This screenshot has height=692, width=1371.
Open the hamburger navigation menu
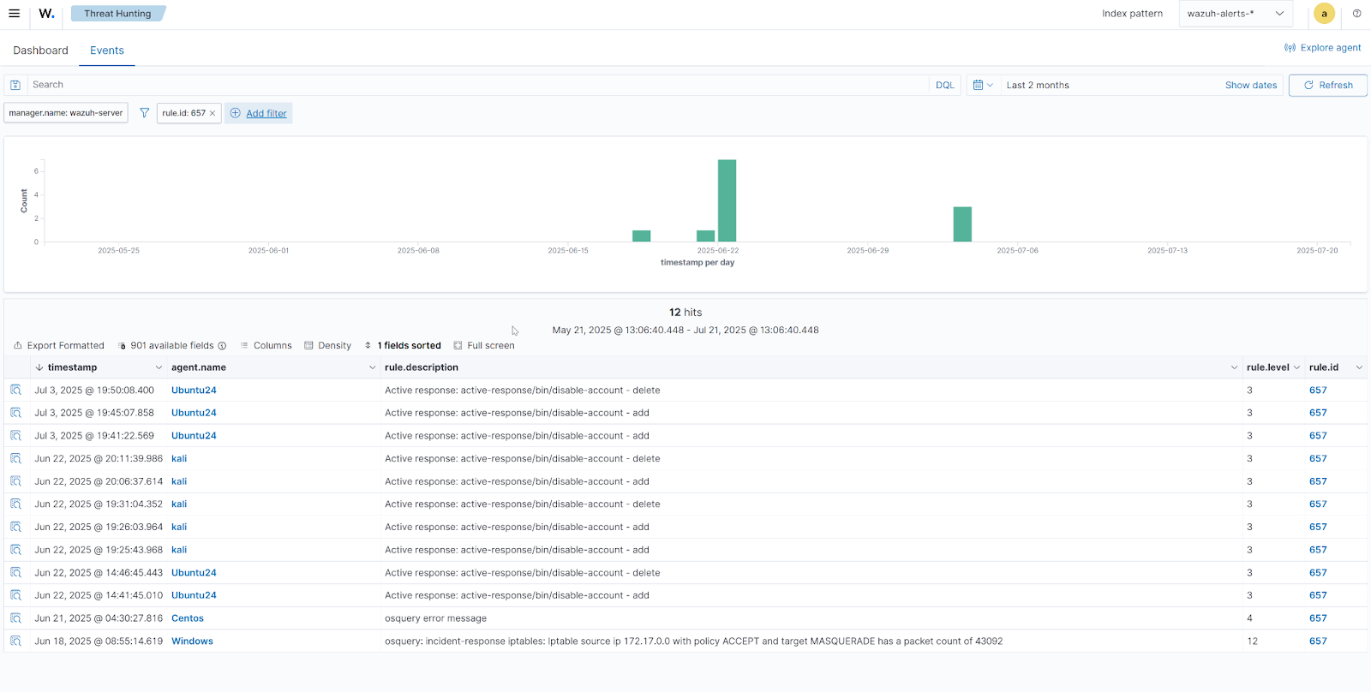(14, 14)
